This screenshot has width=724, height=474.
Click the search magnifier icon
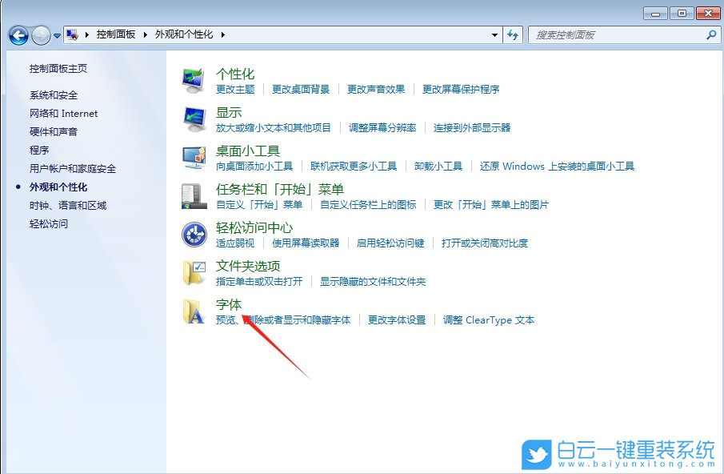click(x=711, y=35)
